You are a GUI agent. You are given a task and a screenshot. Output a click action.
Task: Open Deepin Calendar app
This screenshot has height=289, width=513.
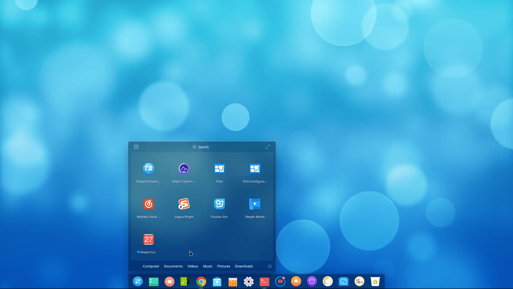[x=149, y=239]
